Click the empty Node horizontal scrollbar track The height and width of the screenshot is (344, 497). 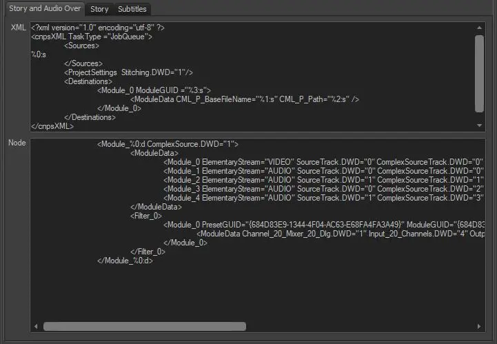365,326
